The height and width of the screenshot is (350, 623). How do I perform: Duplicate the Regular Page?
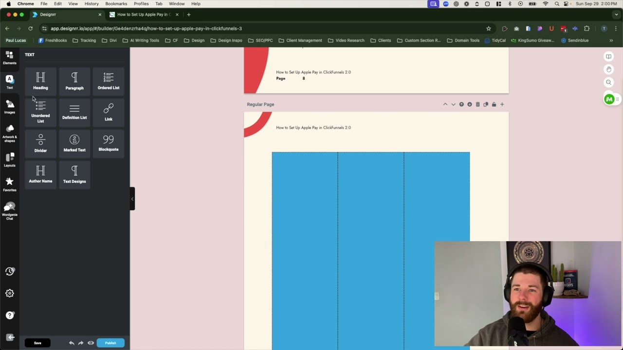486,105
